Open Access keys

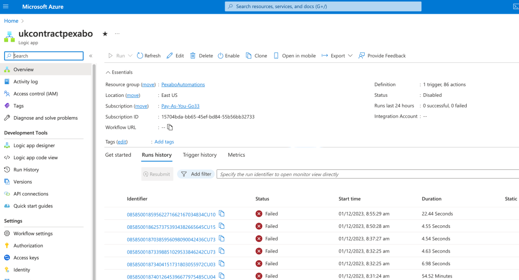click(26, 258)
